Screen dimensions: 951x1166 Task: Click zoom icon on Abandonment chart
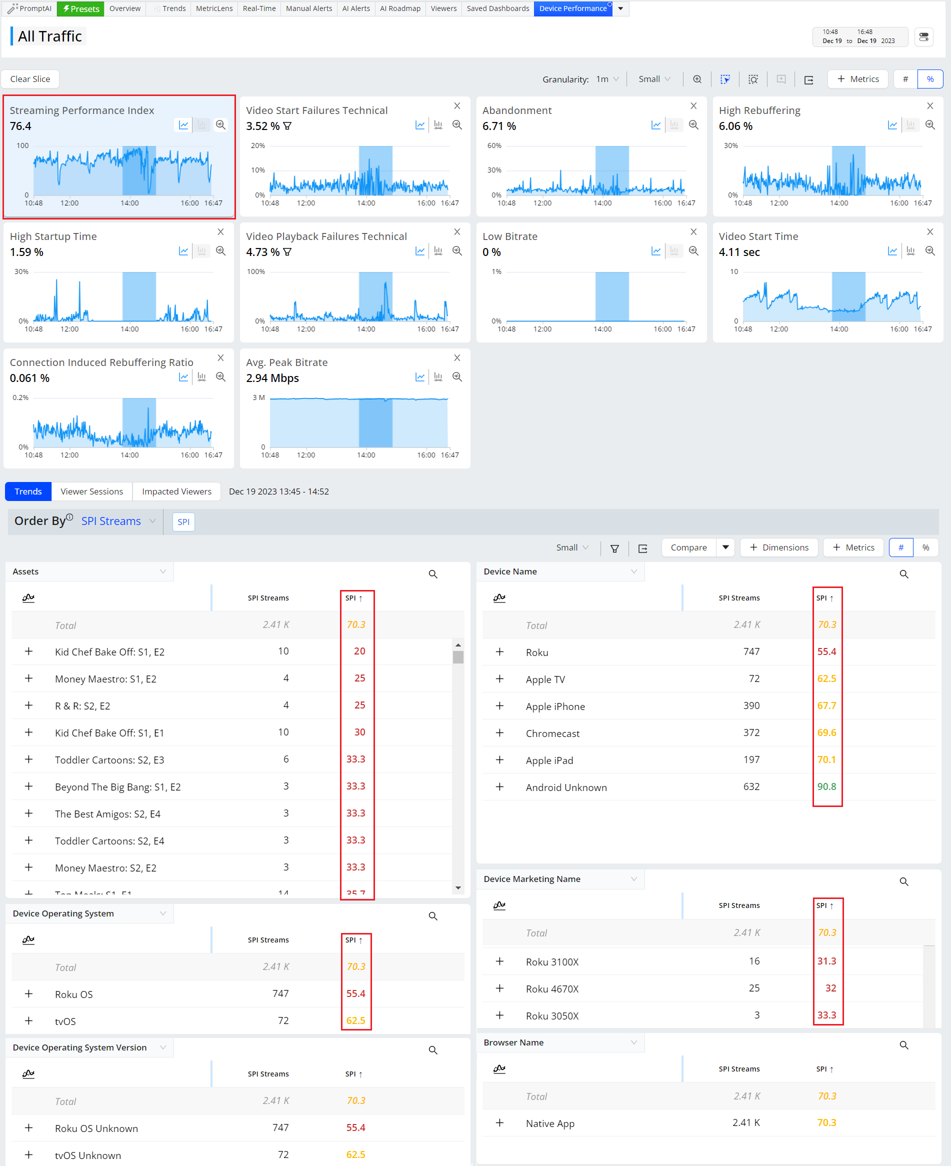tap(693, 125)
